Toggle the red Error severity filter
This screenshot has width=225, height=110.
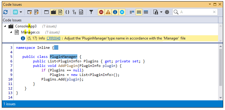[x=101, y=12]
